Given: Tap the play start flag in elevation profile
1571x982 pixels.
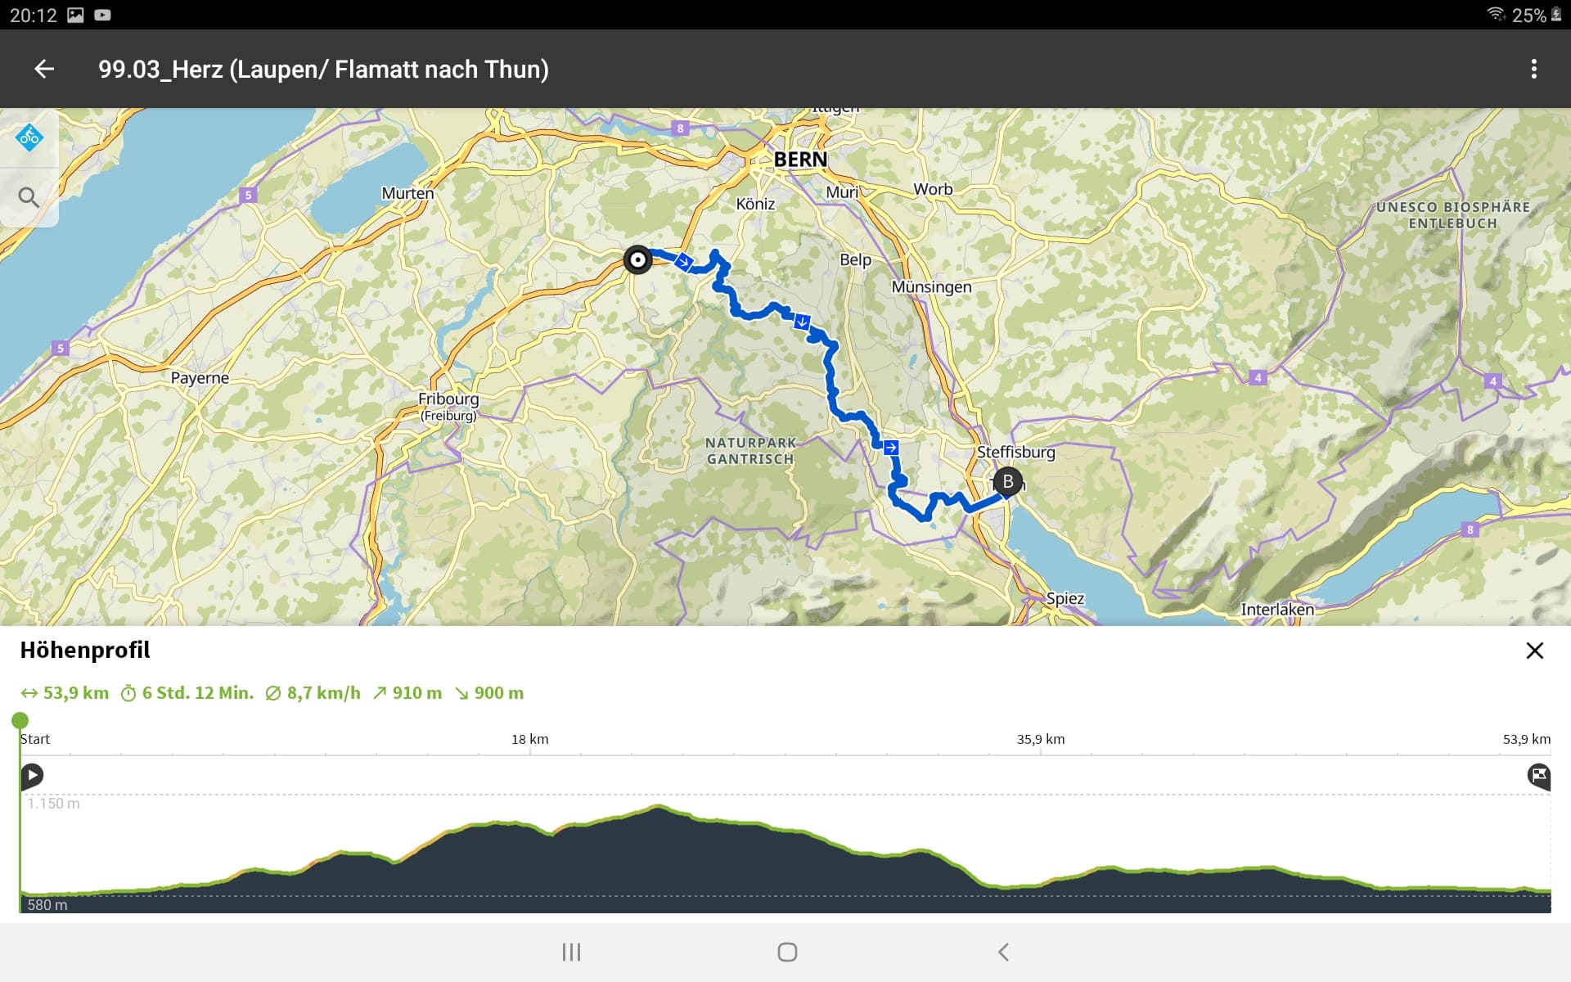Looking at the screenshot, I should (32, 775).
